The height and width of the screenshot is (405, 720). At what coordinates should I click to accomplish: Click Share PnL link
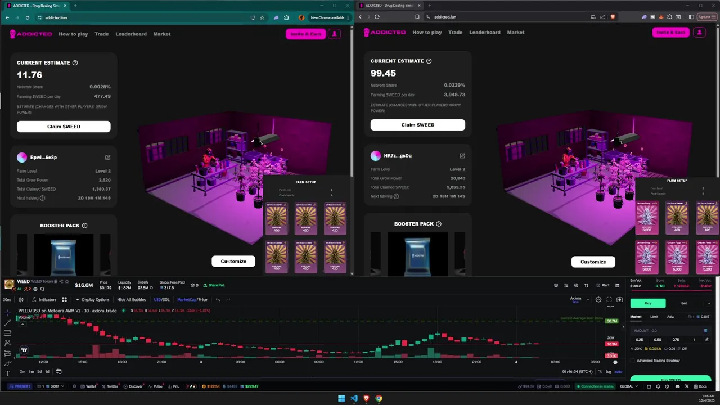tap(213, 285)
